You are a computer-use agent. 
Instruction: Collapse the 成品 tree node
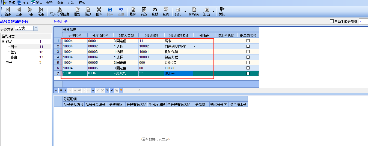[x=3, y=42]
